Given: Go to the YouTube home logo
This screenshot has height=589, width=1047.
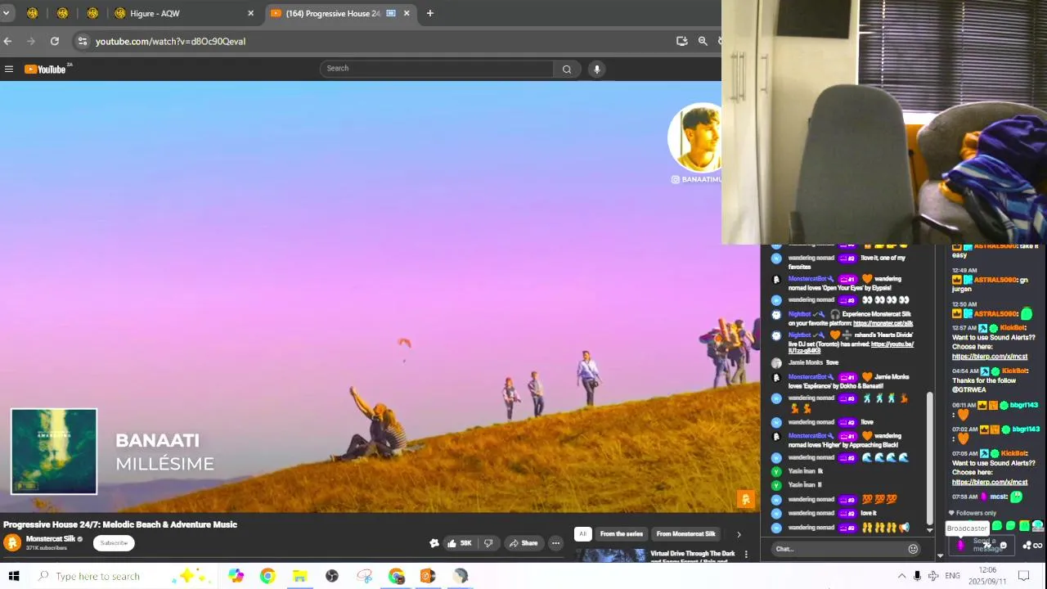Looking at the screenshot, I should point(47,69).
